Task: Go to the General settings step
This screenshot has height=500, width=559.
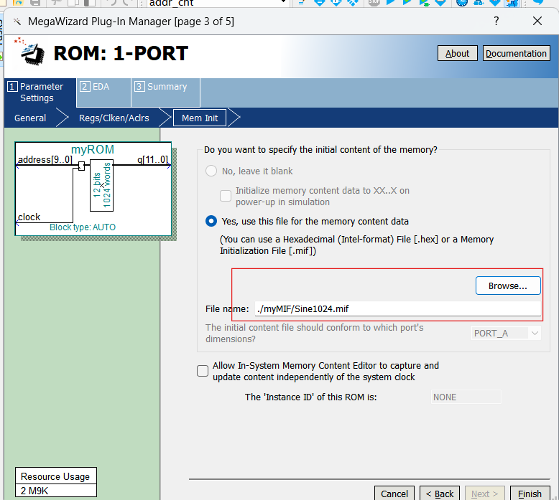Action: pyautogui.click(x=30, y=118)
